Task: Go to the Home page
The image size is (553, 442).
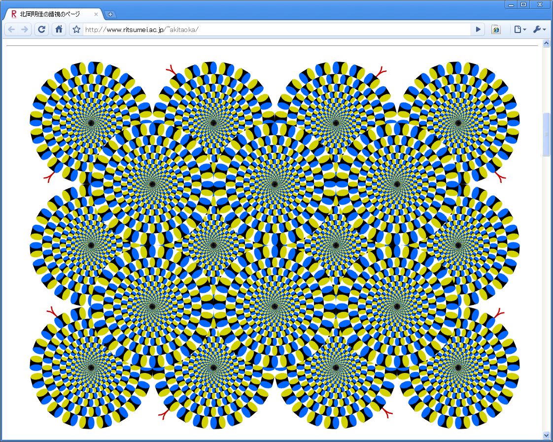Action: click(x=59, y=30)
